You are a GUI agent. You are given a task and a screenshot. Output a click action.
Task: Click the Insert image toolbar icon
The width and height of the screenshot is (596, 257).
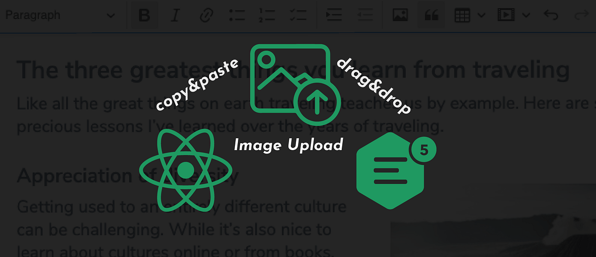point(400,15)
